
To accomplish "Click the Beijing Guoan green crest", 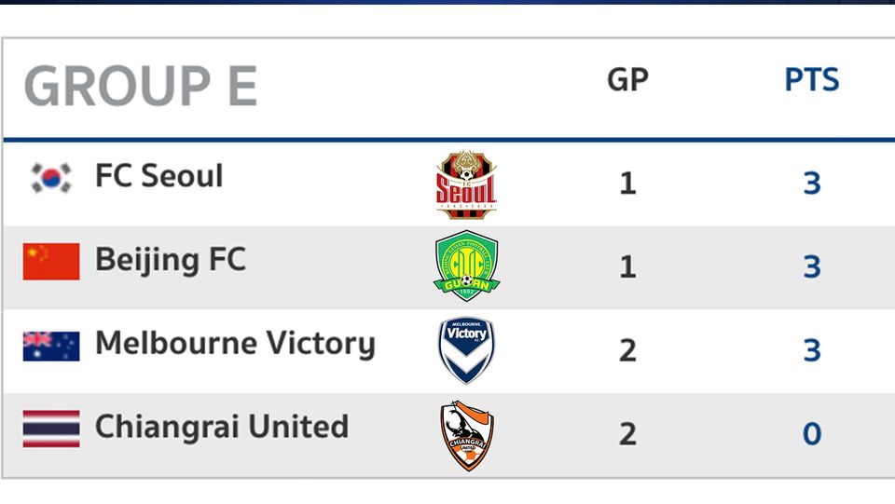I will (x=466, y=266).
